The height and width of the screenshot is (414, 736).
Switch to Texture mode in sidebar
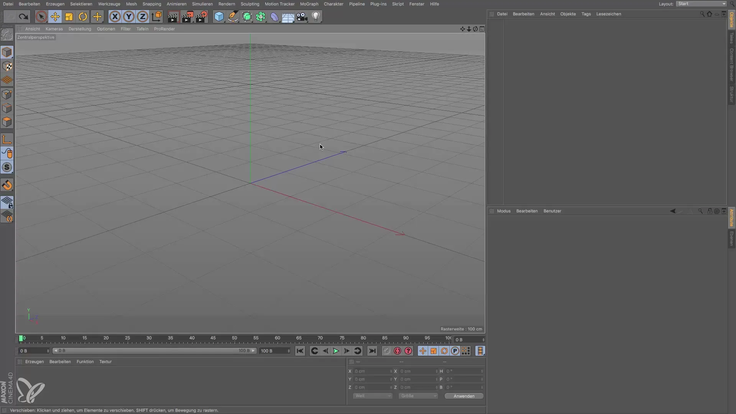click(7, 66)
